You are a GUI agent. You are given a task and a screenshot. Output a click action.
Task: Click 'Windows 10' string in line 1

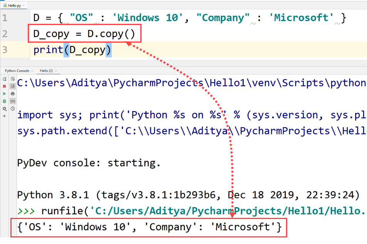click(x=148, y=18)
